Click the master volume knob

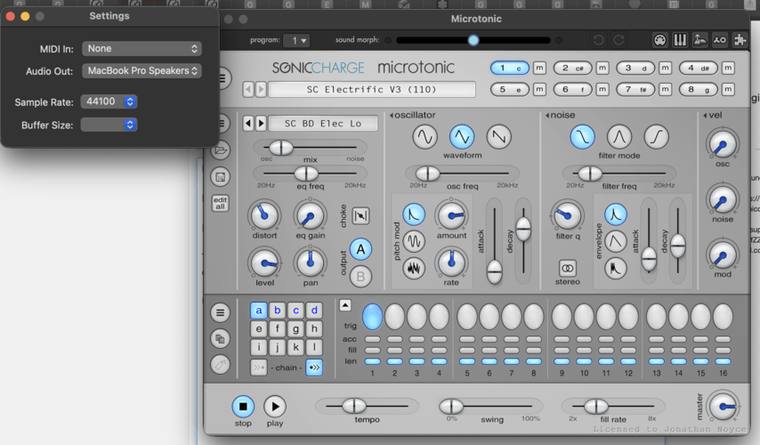(723, 406)
